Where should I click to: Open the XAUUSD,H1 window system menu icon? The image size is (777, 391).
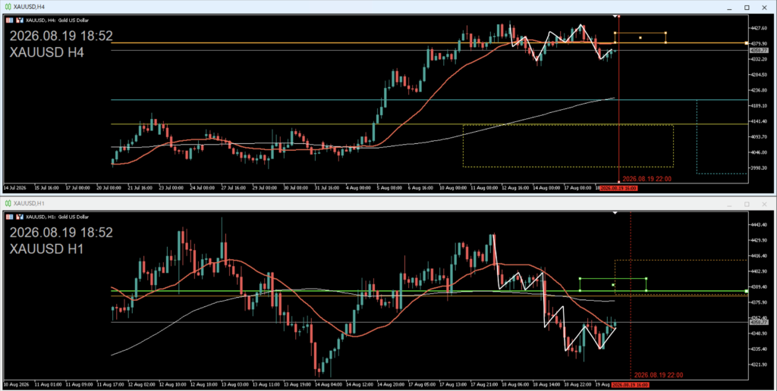tap(8, 203)
